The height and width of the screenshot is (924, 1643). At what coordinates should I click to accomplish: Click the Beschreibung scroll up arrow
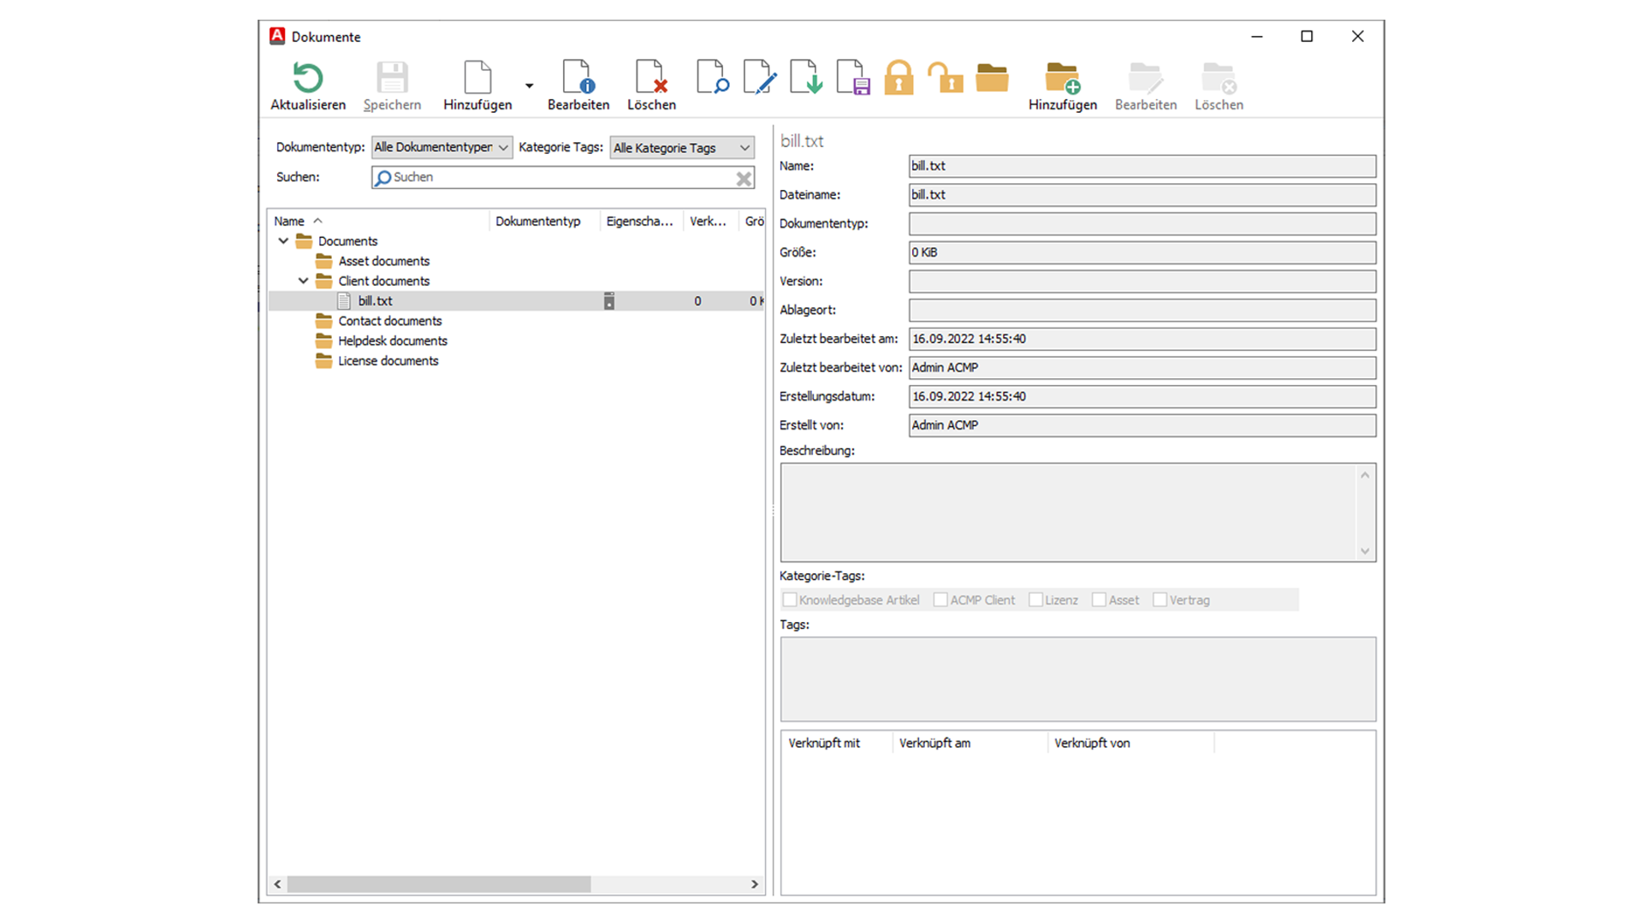1365,475
